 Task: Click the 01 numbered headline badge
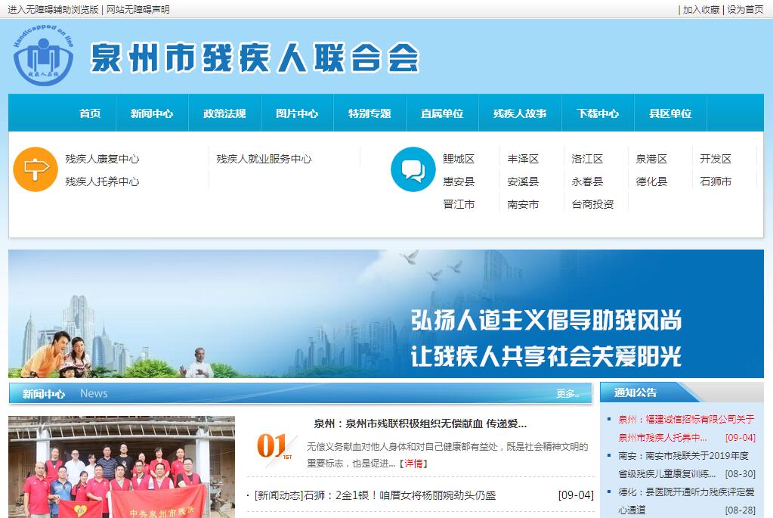[273, 446]
